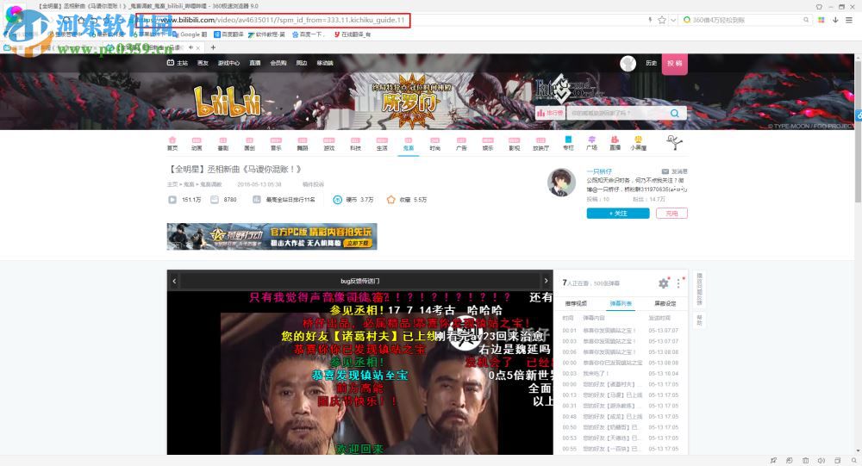Viewport: 862px width, 466px height.
Task: Open the Google 翻 bookmark
Action: [191, 34]
